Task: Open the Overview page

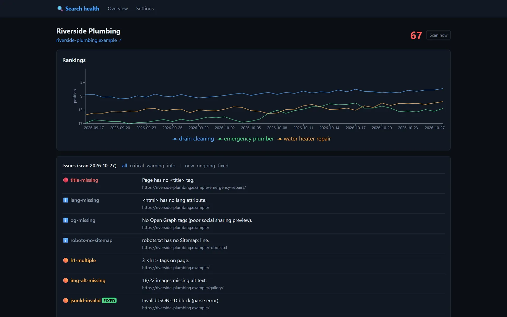Action: point(118,9)
